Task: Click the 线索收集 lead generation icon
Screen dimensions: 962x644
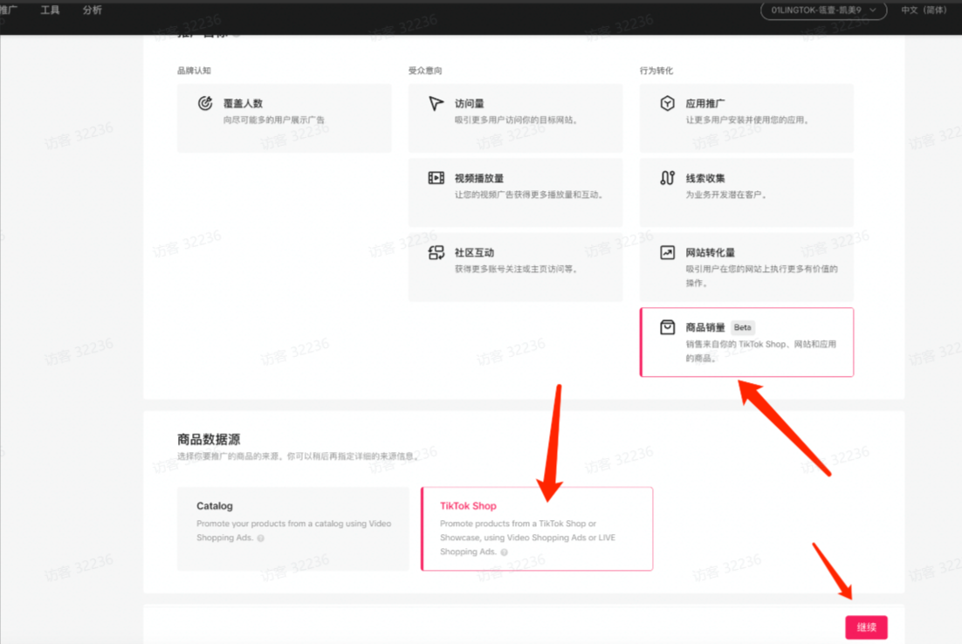Action: (666, 177)
